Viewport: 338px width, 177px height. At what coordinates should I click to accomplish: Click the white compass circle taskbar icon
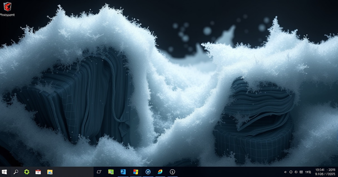coord(172,172)
